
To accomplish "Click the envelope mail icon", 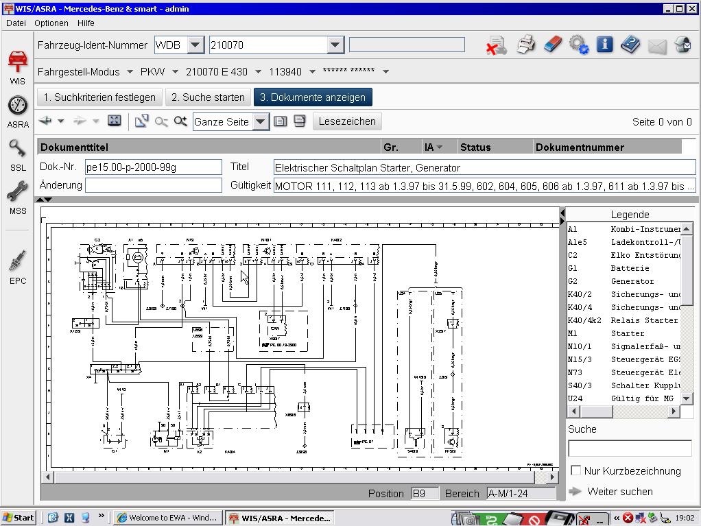I will tap(657, 46).
